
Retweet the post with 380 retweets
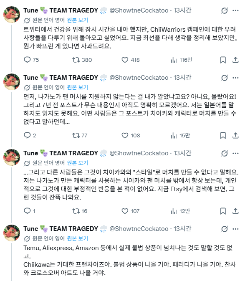(x=76, y=60)
